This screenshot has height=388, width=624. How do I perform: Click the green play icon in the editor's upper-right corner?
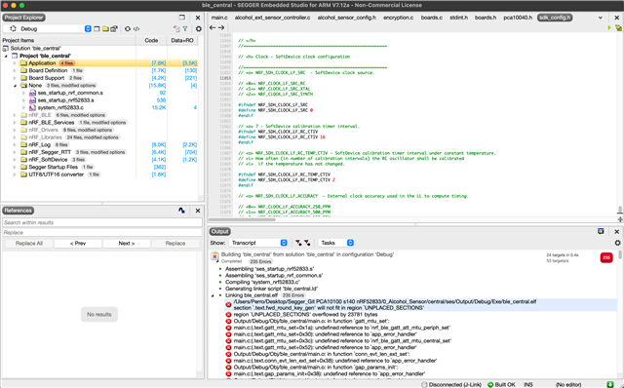pyautogui.click(x=609, y=28)
